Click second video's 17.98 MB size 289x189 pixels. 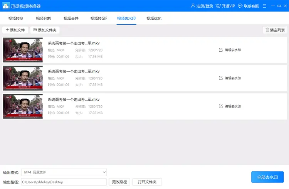click(x=95, y=85)
